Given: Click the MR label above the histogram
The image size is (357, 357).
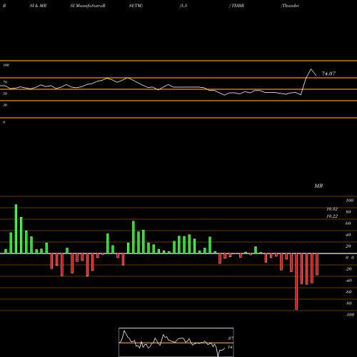Looking at the screenshot, I should pyautogui.click(x=318, y=186).
